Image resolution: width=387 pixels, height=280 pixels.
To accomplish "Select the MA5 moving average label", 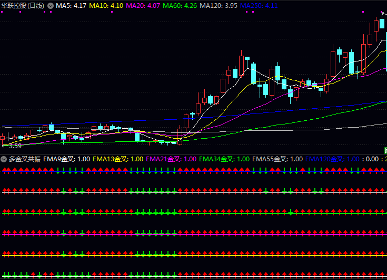I will (x=72, y=5).
